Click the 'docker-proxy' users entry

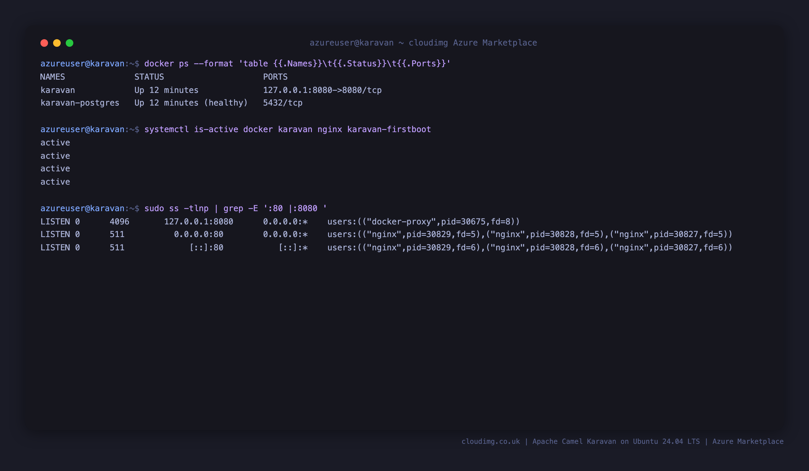423,222
